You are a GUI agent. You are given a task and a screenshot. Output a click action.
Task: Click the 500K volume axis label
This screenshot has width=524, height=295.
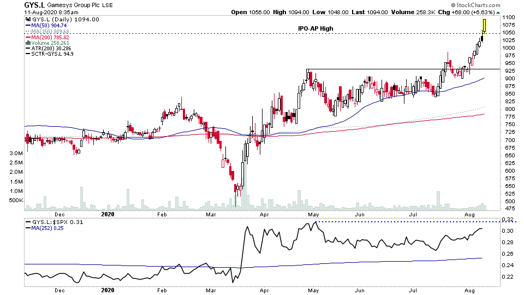16,200
